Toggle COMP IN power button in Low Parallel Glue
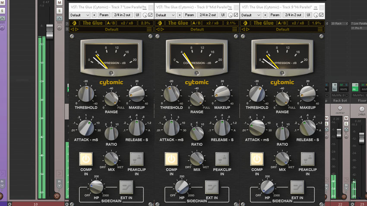Screen dimensions: 367x206 [86, 159]
